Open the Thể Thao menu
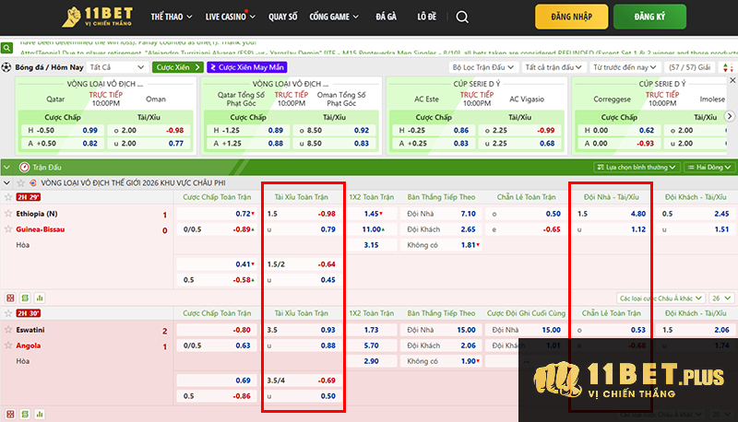This screenshot has height=422, width=738. coord(170,18)
